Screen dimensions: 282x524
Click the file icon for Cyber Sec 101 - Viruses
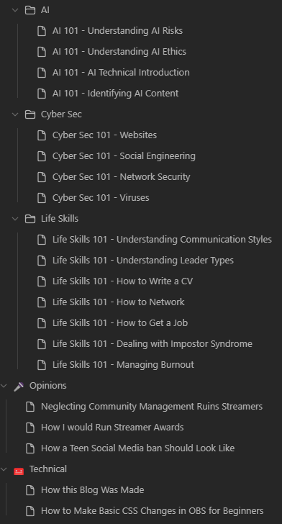pos(42,198)
